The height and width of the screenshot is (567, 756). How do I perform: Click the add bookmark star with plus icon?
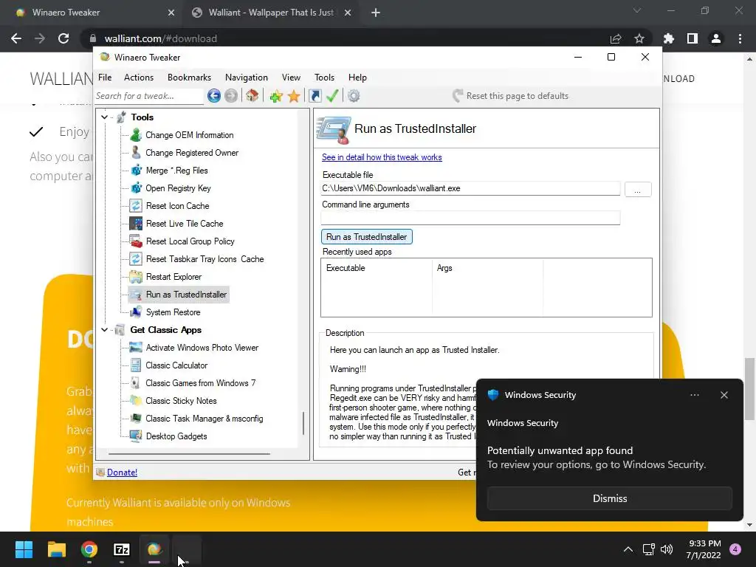pyautogui.click(x=276, y=96)
